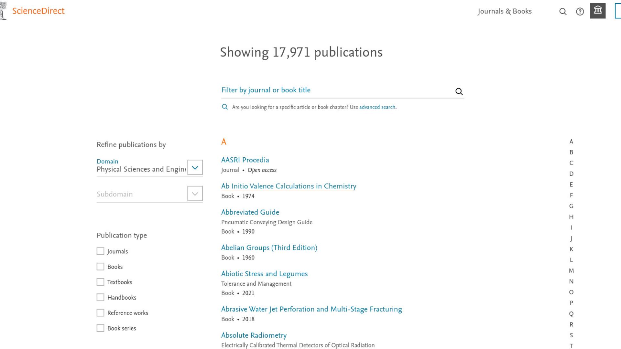
Task: Jump to letter R in index
Action: pos(571,324)
